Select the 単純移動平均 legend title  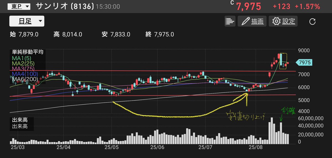[27, 52]
